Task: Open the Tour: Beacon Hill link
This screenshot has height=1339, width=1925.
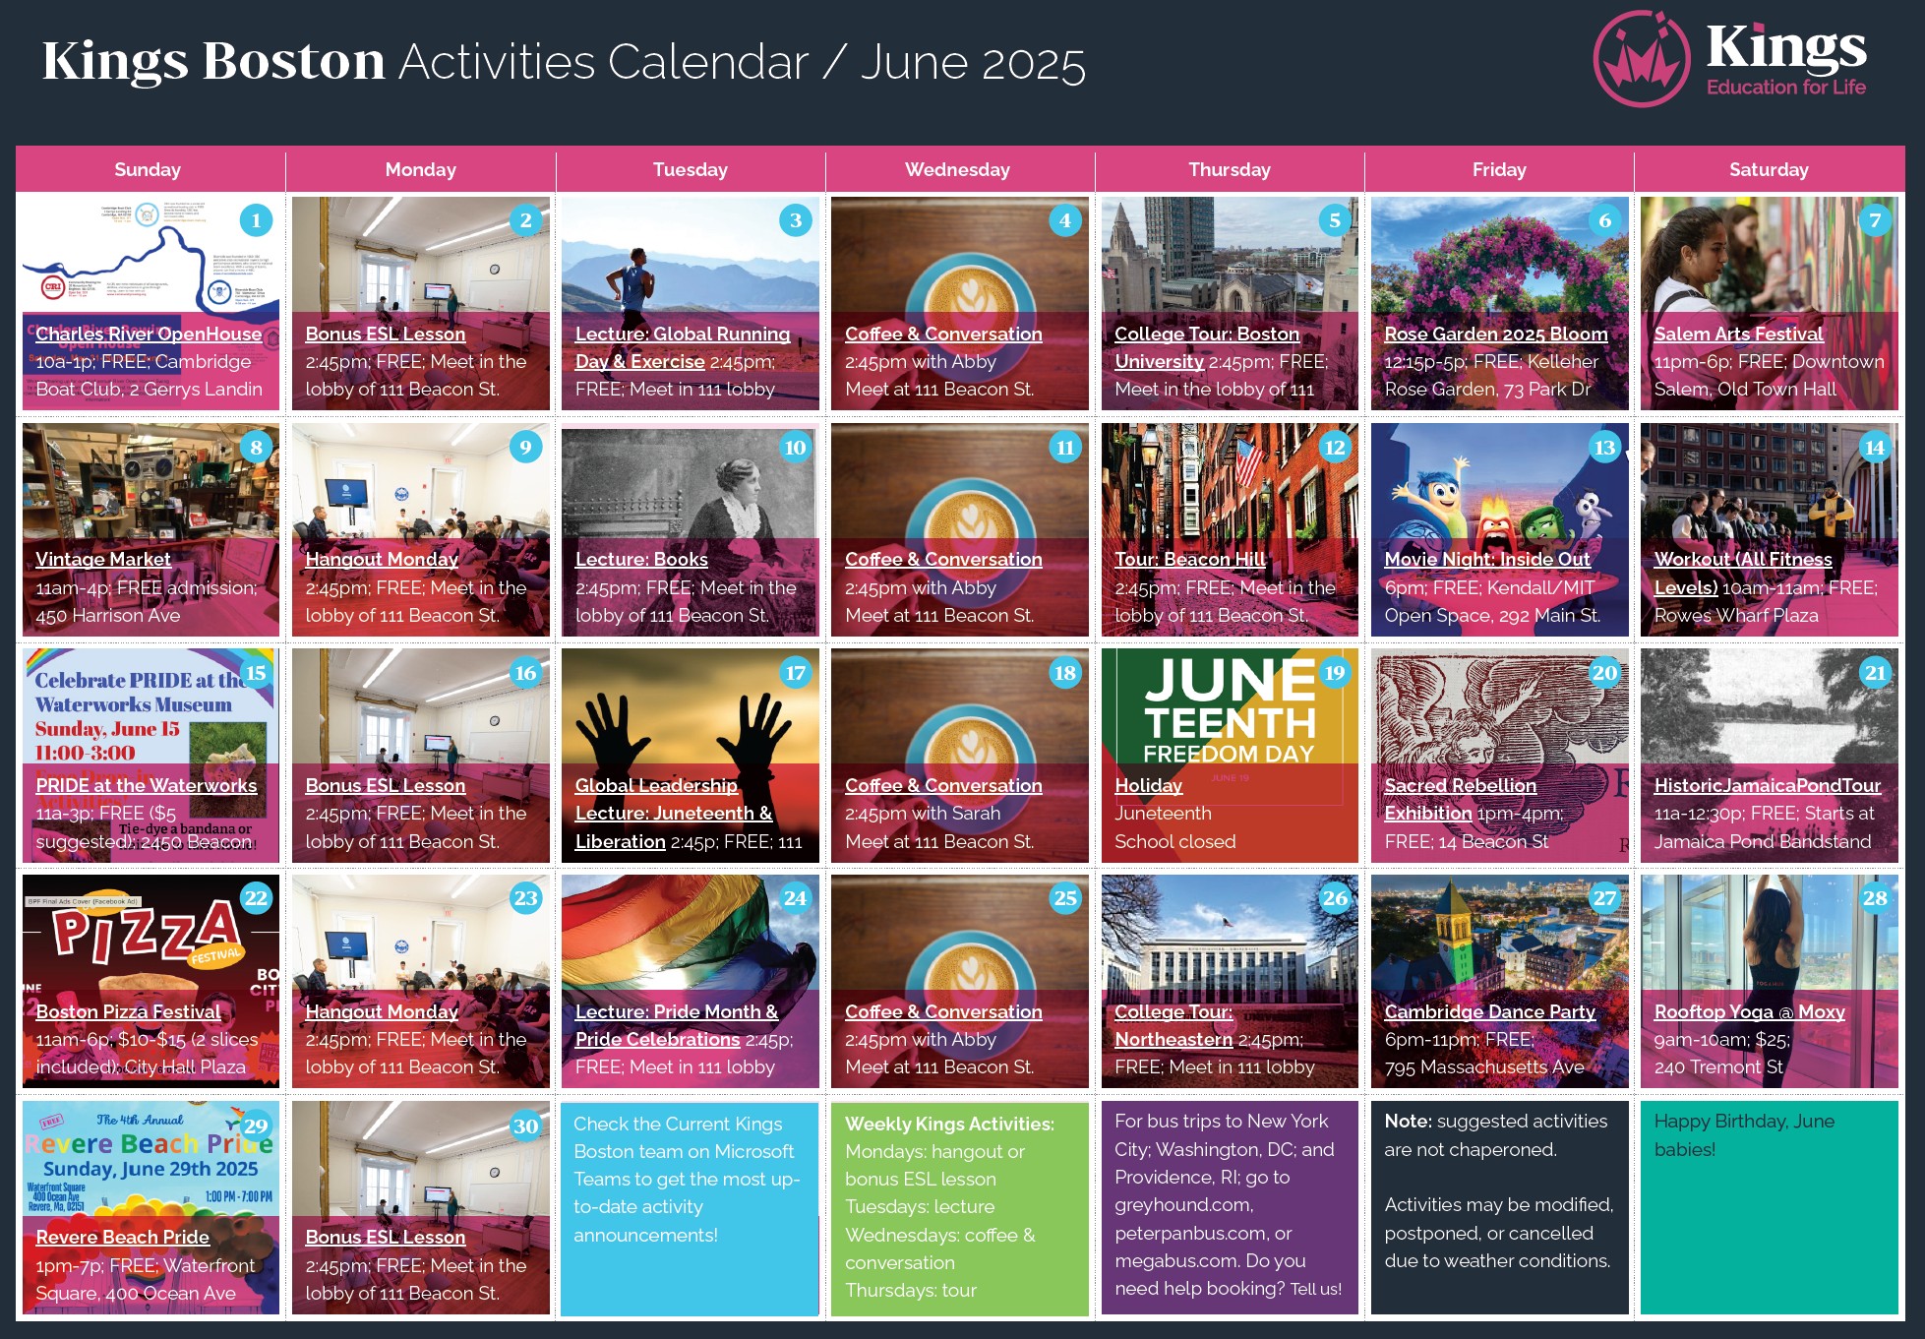Action: pyautogui.click(x=1190, y=559)
